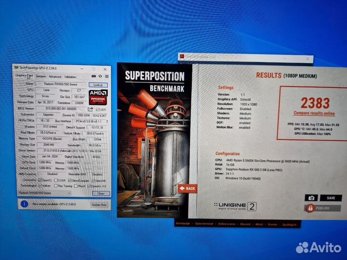Click the Unigine 2 logo
The width and height of the screenshot is (347, 260).
click(236, 206)
